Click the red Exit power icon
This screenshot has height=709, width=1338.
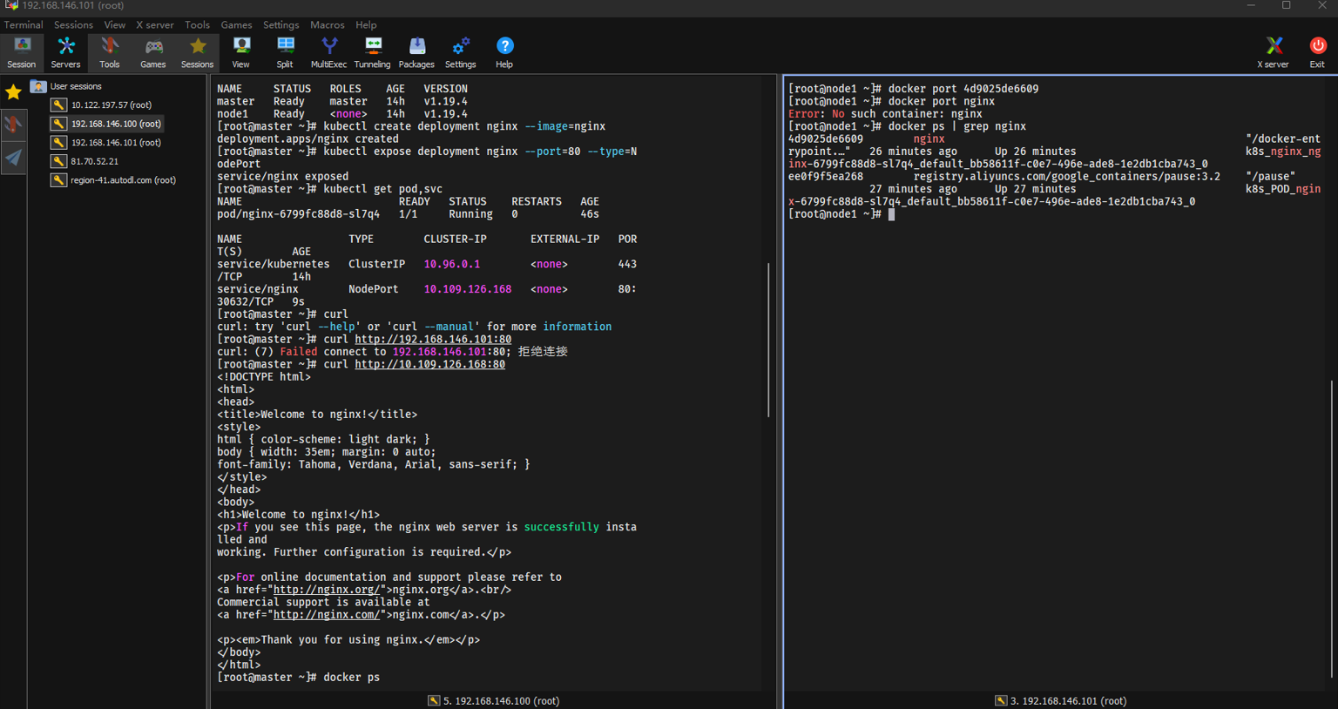coord(1317,52)
